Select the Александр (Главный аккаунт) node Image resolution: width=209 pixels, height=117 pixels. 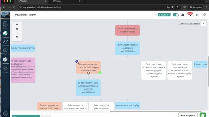pyautogui.click(x=88, y=88)
